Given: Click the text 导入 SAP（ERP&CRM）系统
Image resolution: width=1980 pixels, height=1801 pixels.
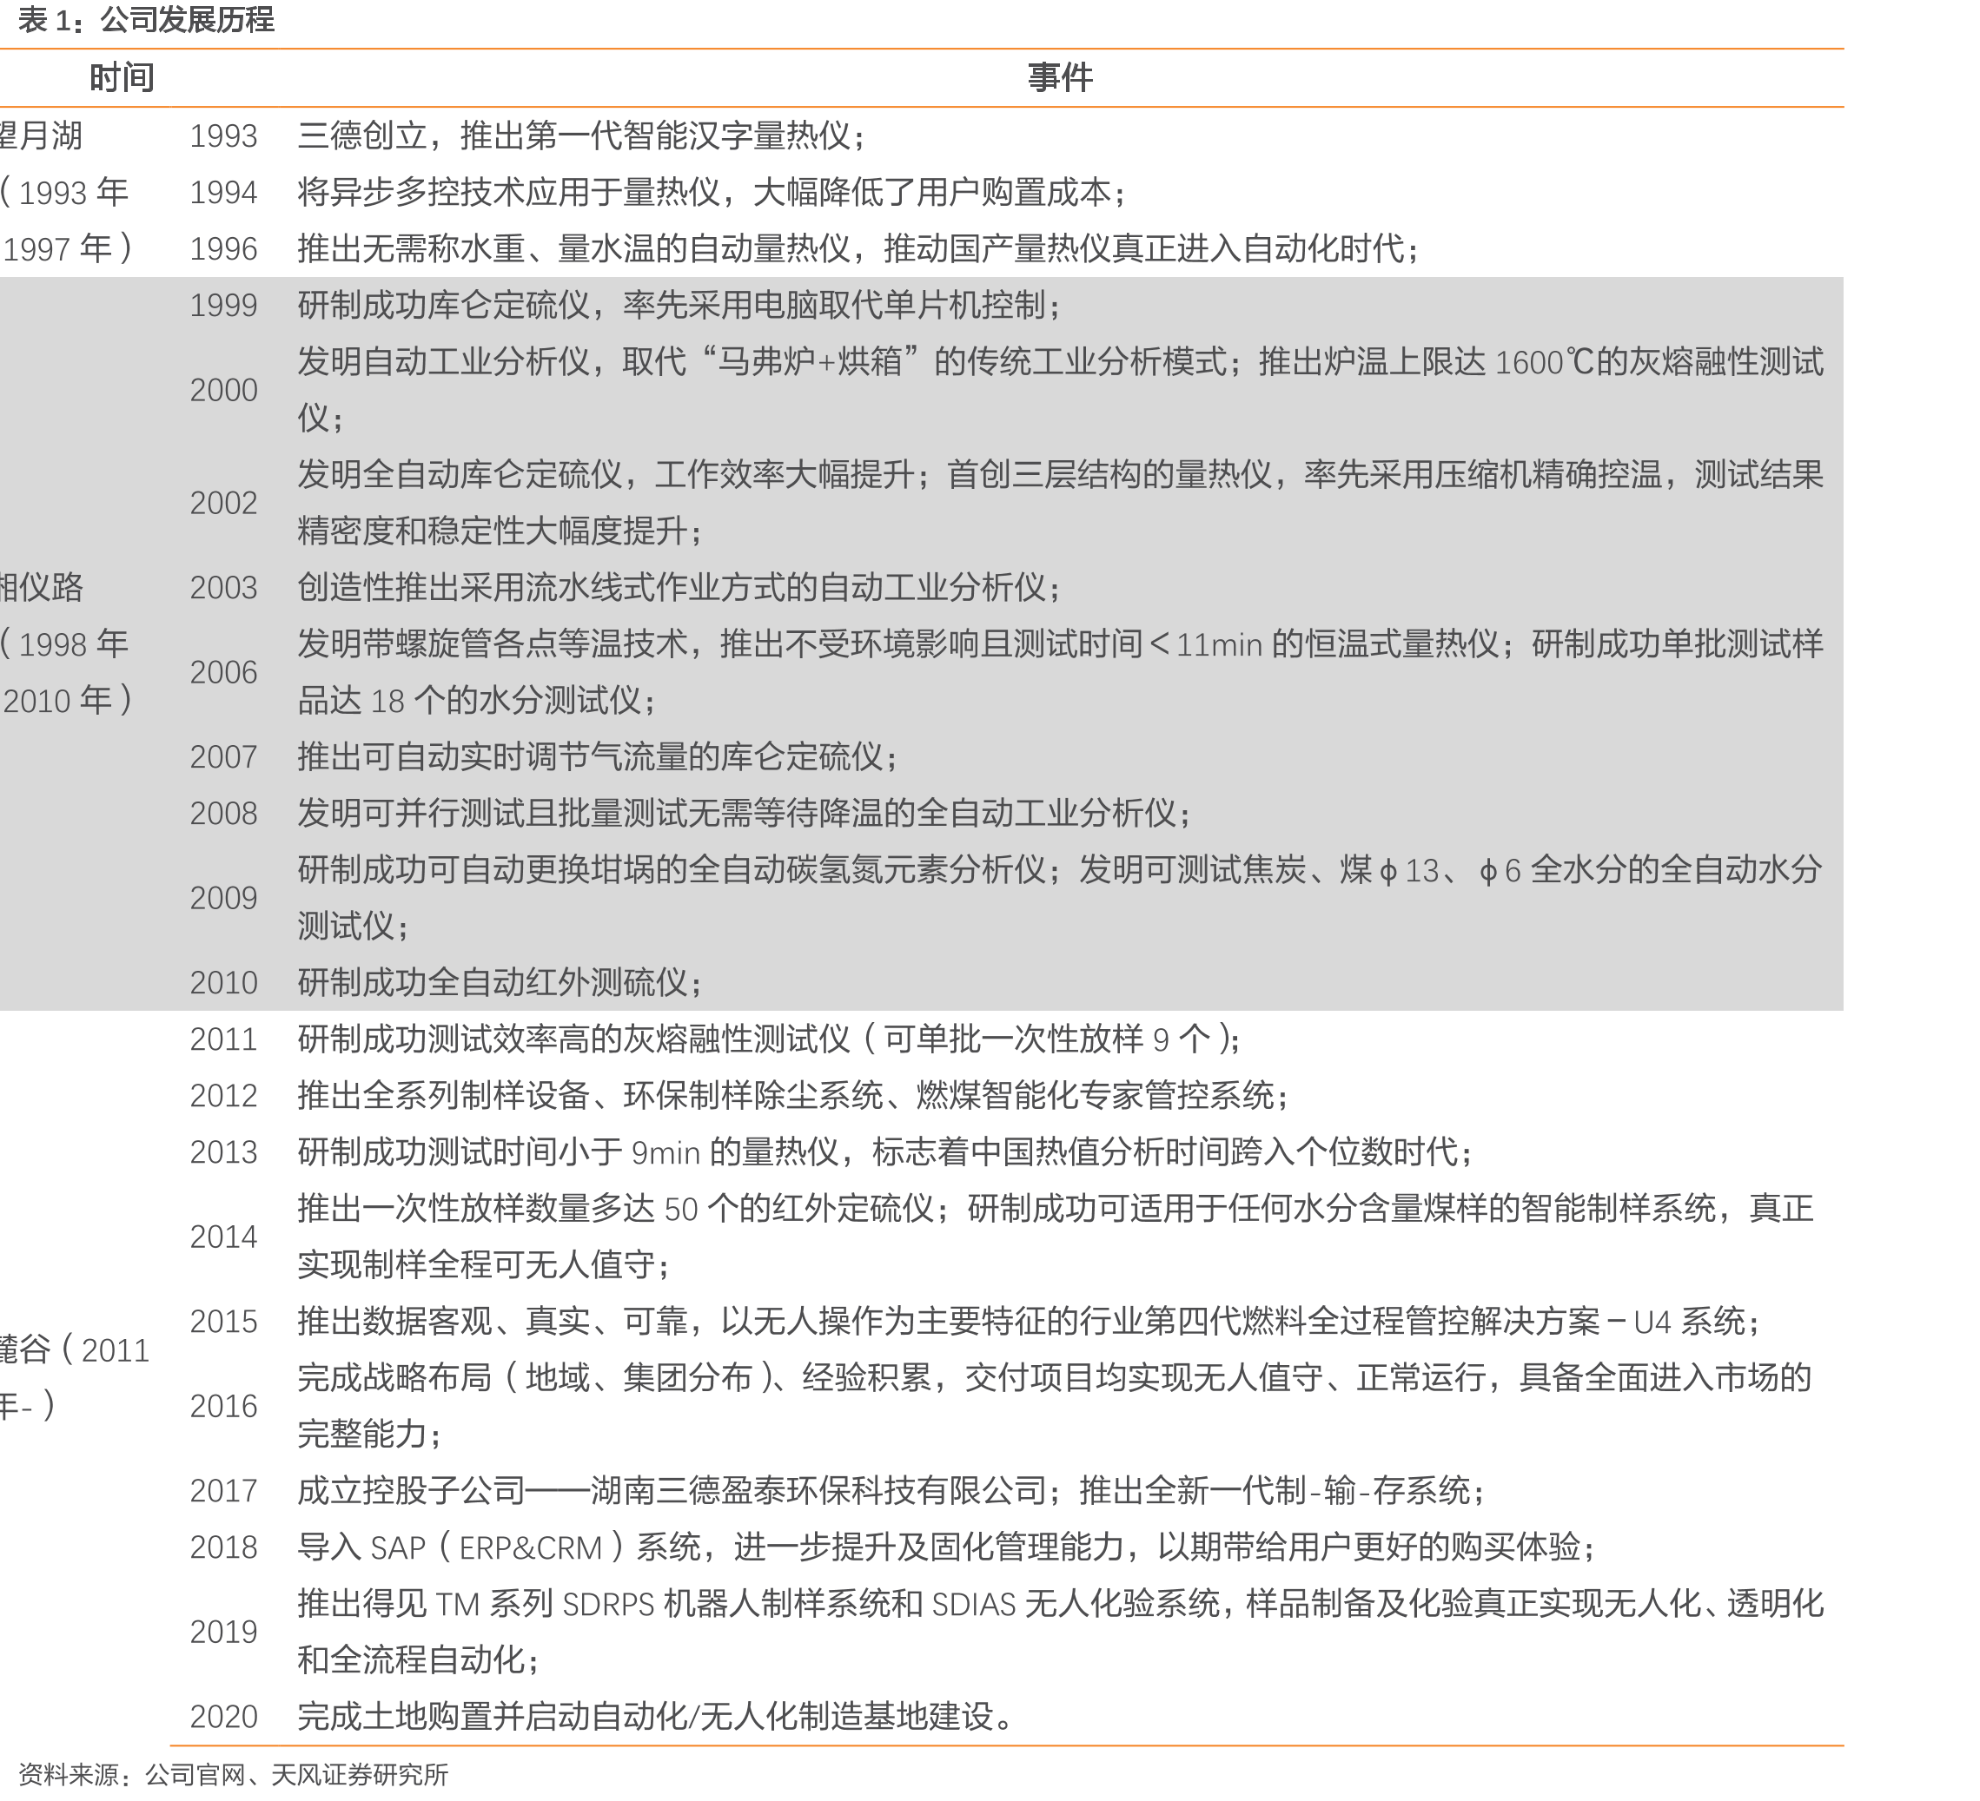Looking at the screenshot, I should click(x=499, y=1547).
